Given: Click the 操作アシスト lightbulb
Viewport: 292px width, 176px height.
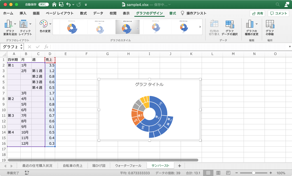Looking at the screenshot, I should click(182, 13).
